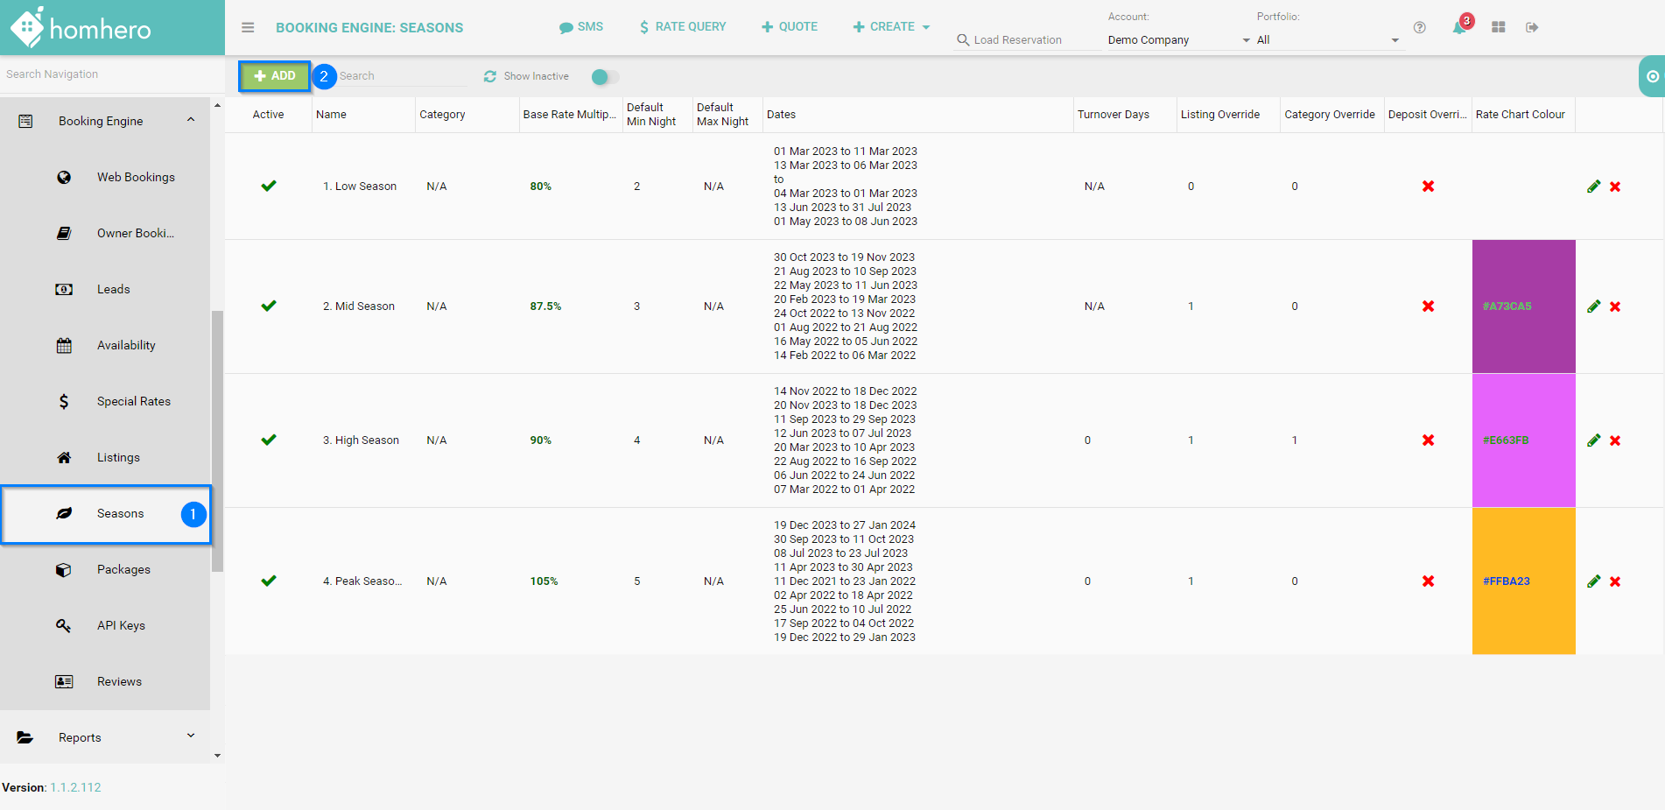Image resolution: width=1665 pixels, height=810 pixels.
Task: Toggle the Show Inactive switch
Action: pos(604,77)
